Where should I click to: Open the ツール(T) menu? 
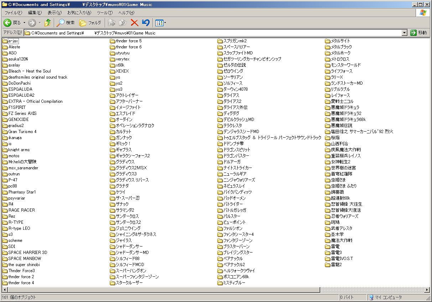pos(105,13)
